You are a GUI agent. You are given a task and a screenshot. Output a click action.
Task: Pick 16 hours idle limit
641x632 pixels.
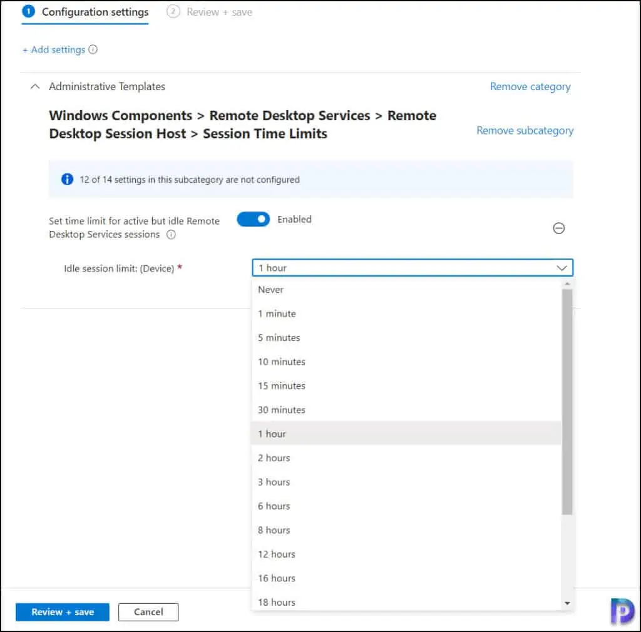click(x=406, y=578)
